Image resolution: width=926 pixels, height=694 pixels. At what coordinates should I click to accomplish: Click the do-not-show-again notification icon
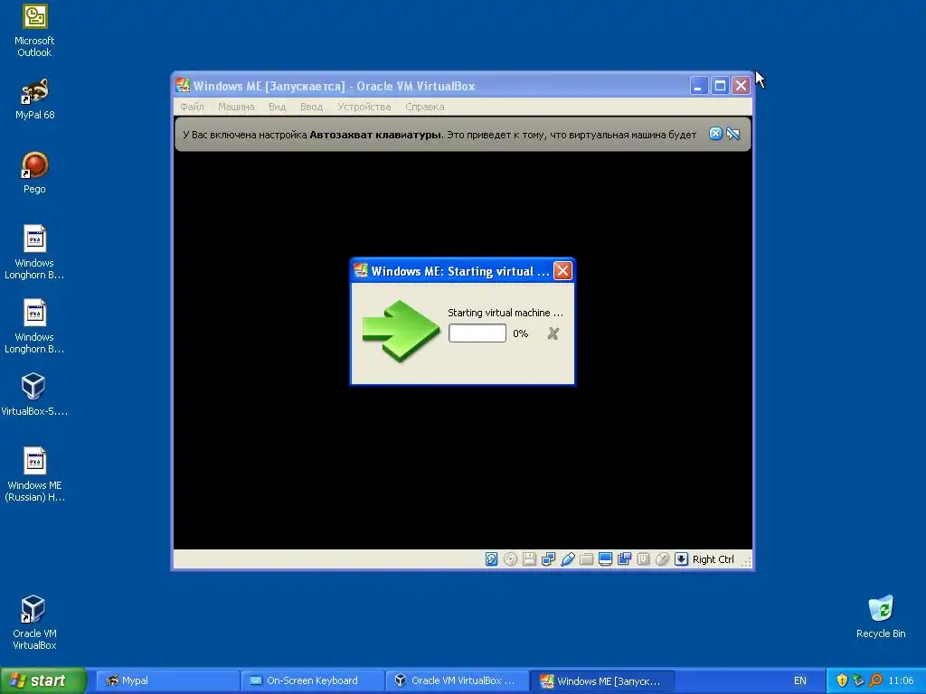tap(732, 134)
